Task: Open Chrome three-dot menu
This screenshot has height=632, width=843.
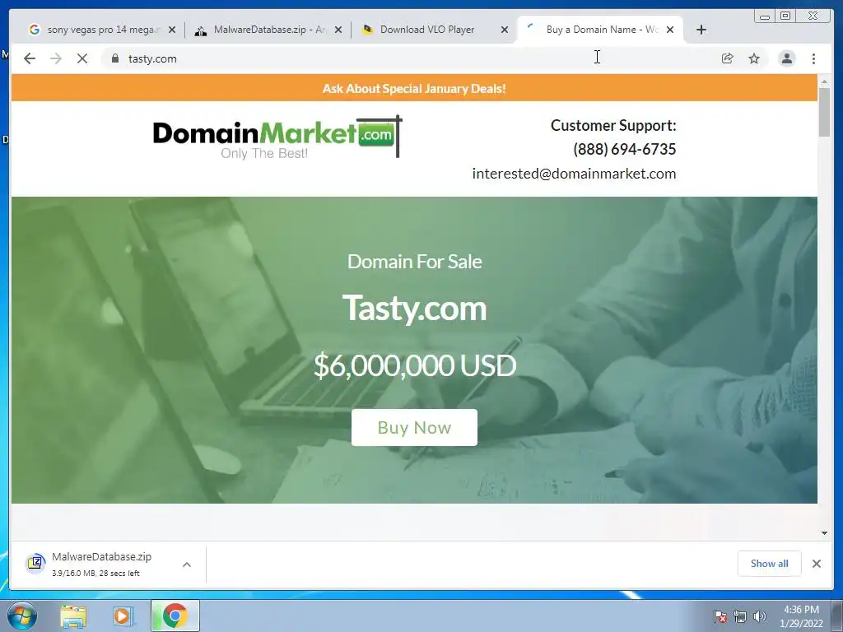Action: (813, 58)
